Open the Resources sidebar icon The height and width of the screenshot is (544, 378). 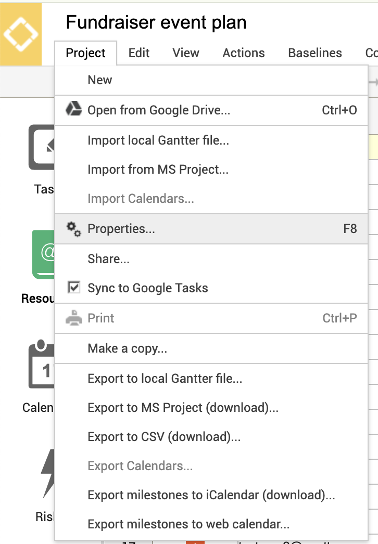click(43, 254)
